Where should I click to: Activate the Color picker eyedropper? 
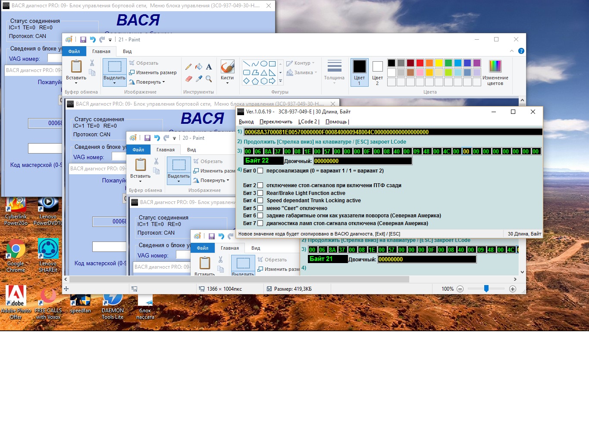[x=199, y=79]
